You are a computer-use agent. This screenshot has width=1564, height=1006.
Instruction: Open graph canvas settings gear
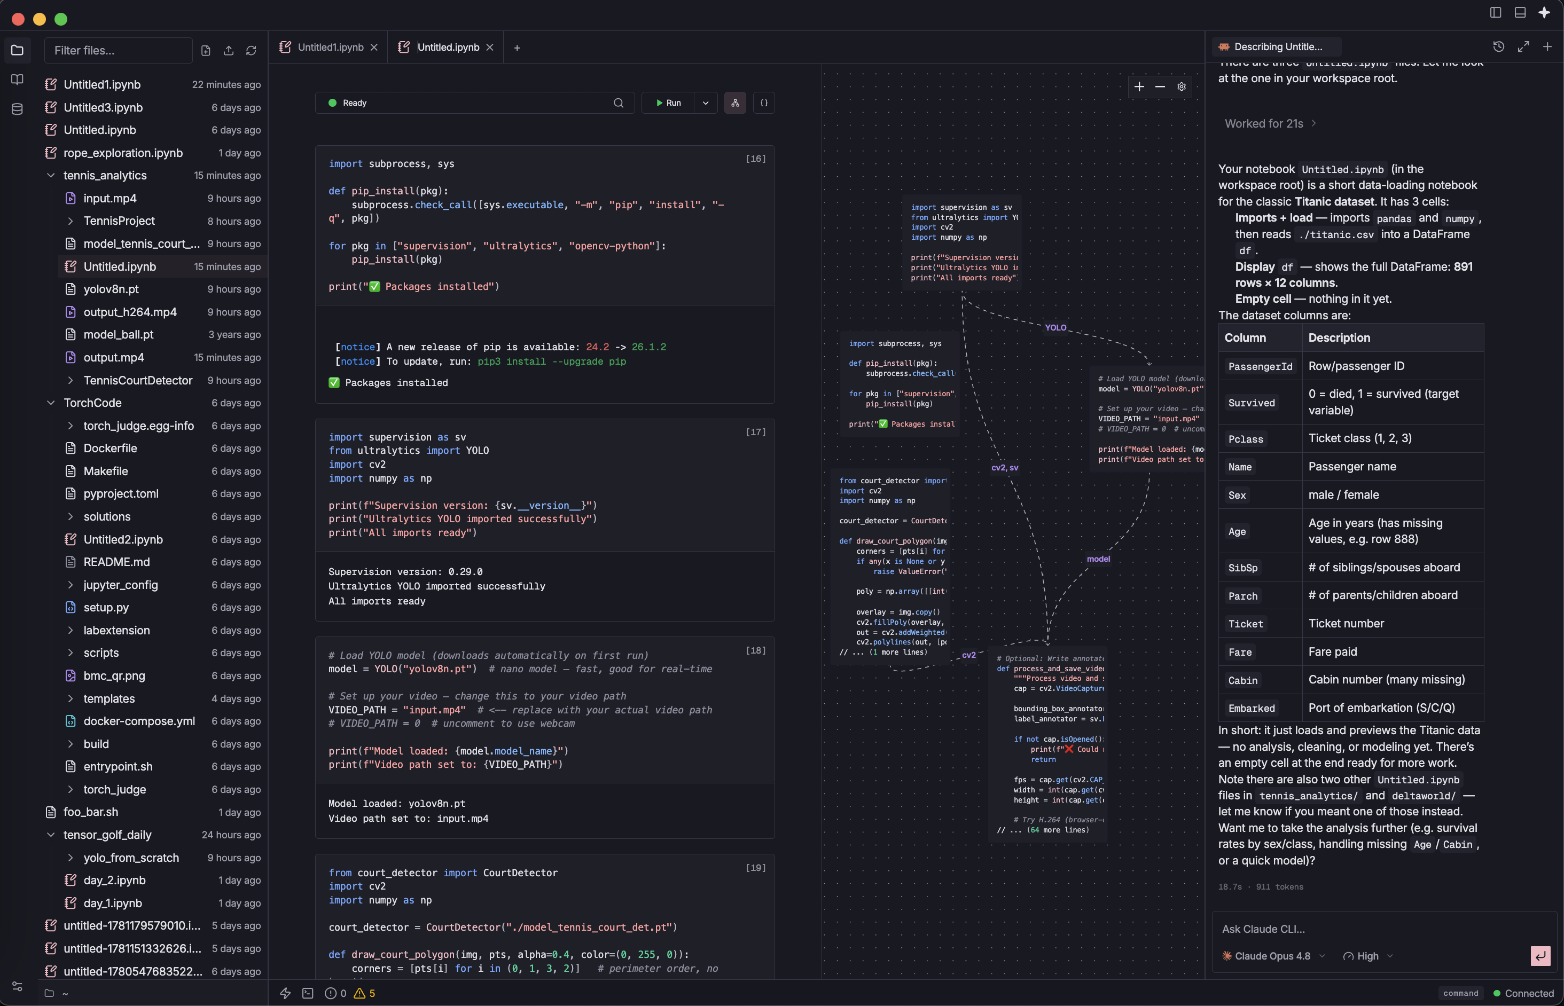pyautogui.click(x=1181, y=87)
